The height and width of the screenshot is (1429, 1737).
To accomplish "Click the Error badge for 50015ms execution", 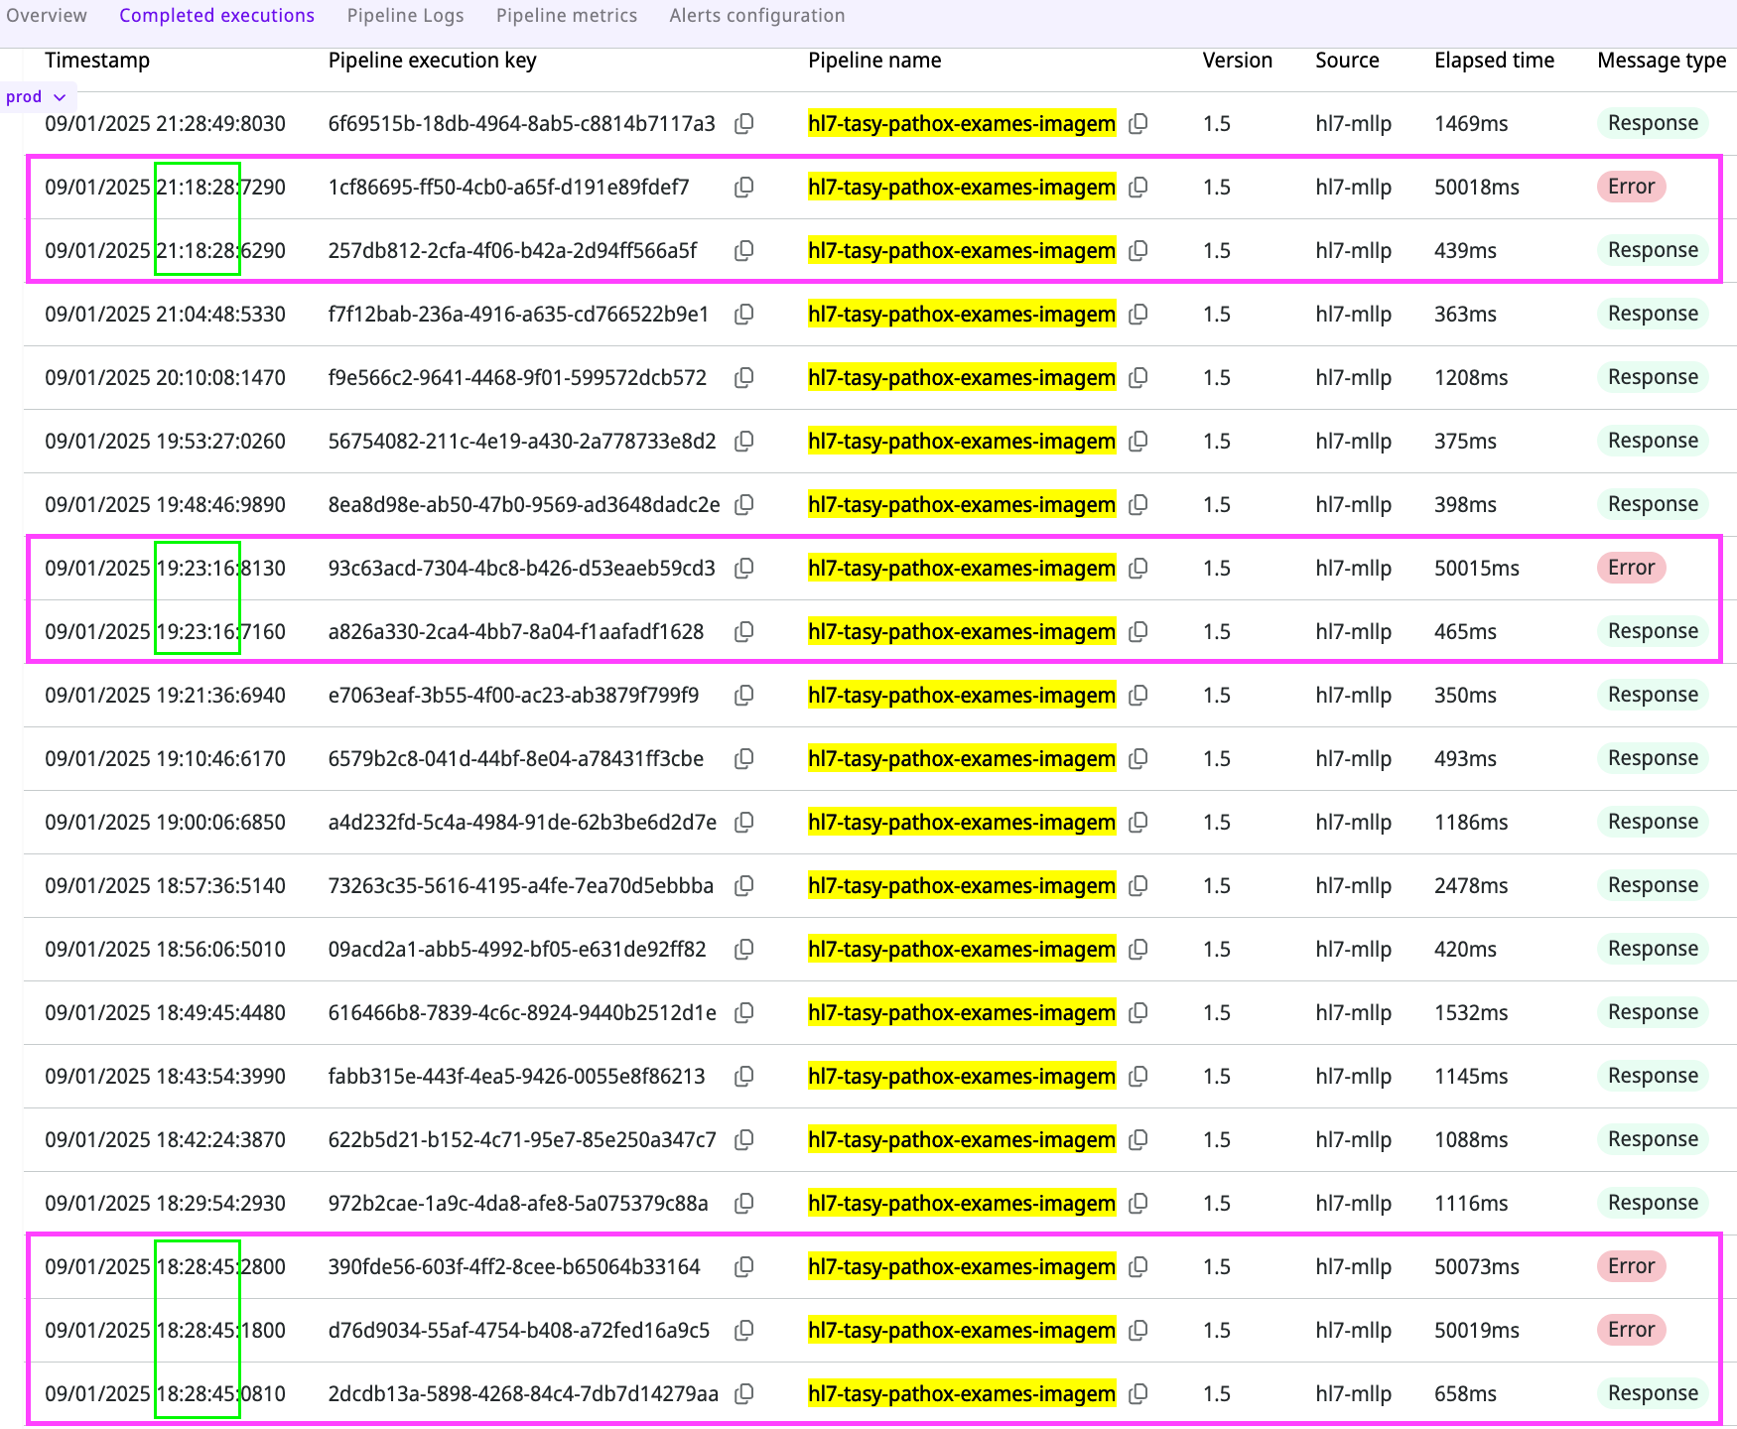I will (x=1631, y=568).
